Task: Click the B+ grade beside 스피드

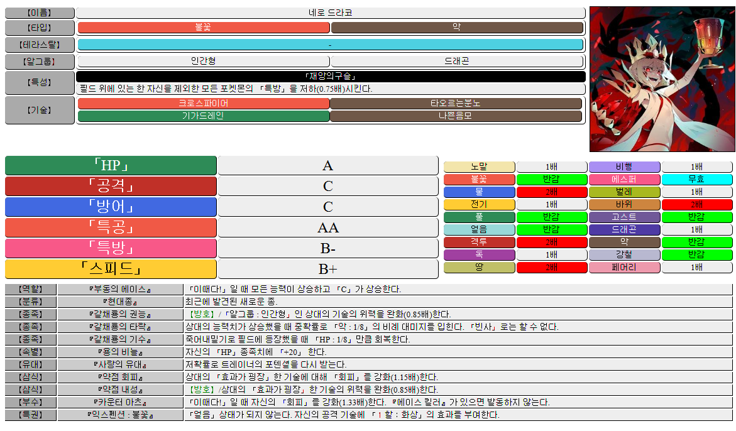Action: (x=328, y=269)
